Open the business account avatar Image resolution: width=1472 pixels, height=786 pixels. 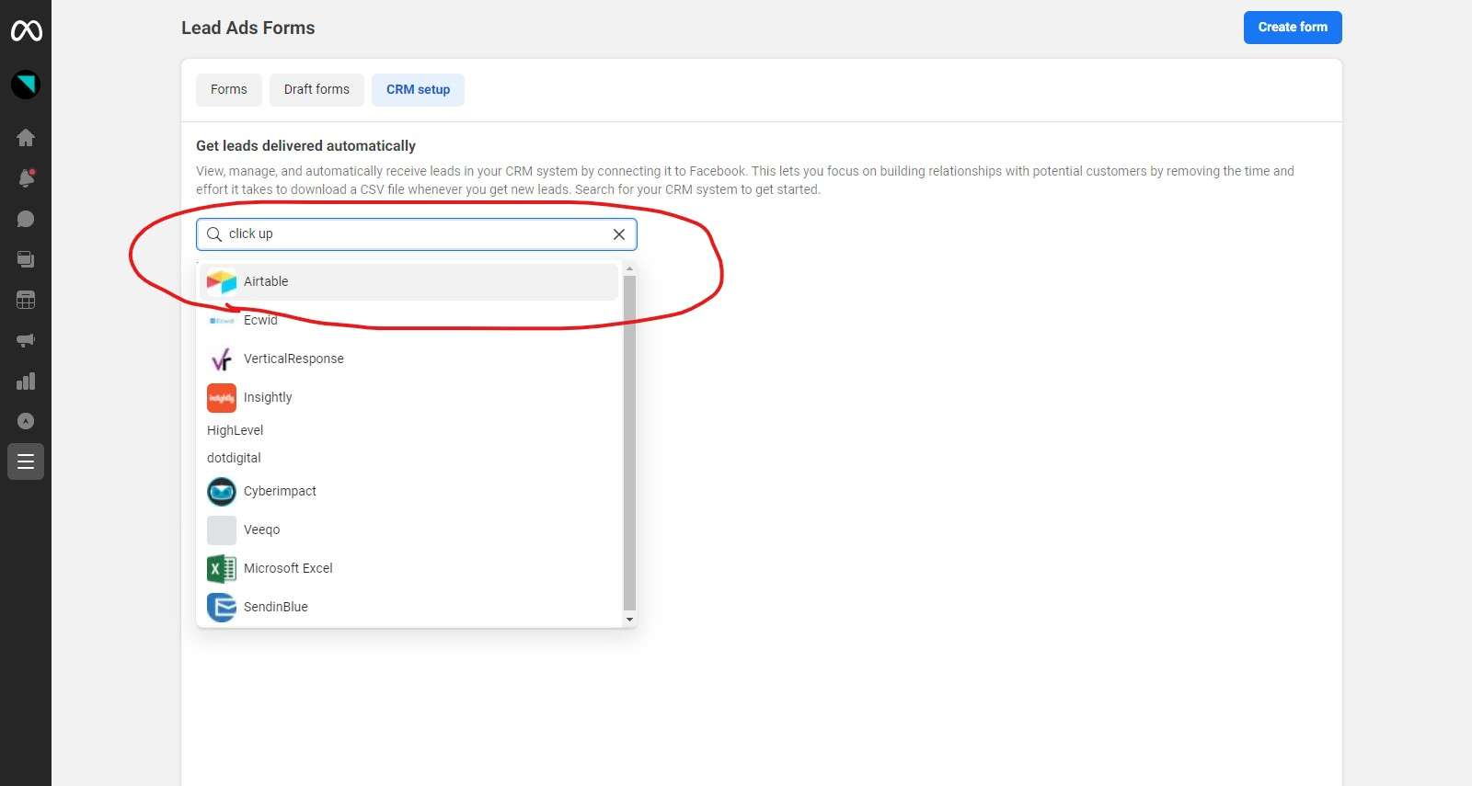click(x=26, y=85)
